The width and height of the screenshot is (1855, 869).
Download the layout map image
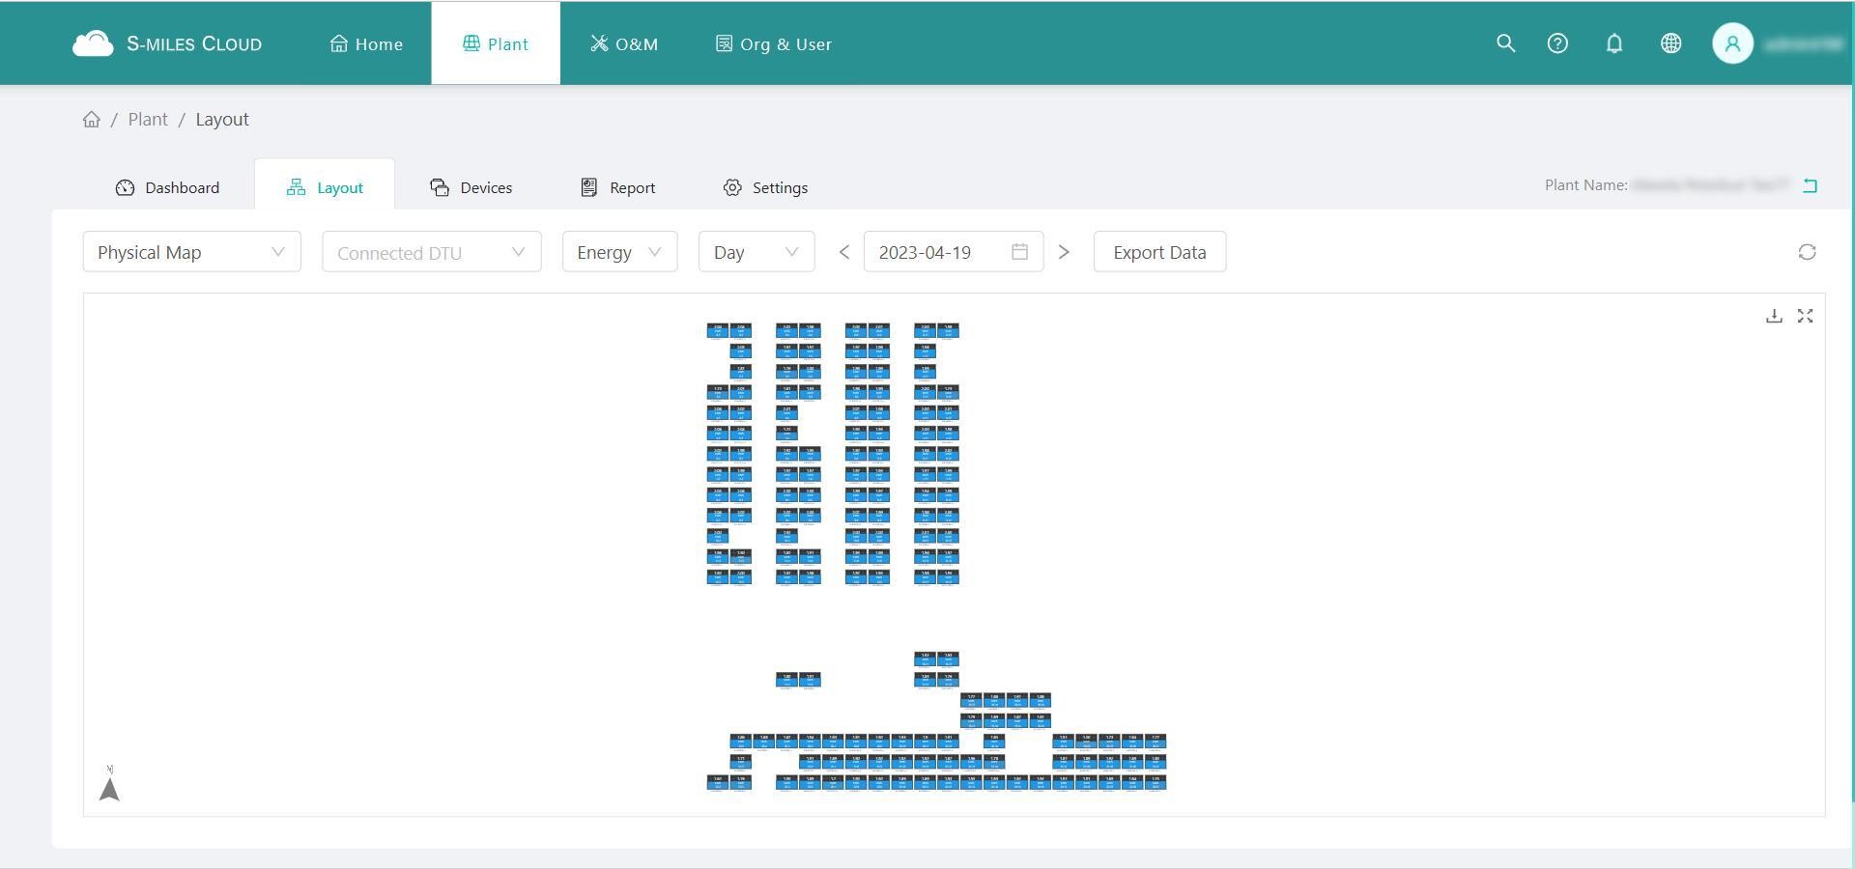pos(1774,317)
